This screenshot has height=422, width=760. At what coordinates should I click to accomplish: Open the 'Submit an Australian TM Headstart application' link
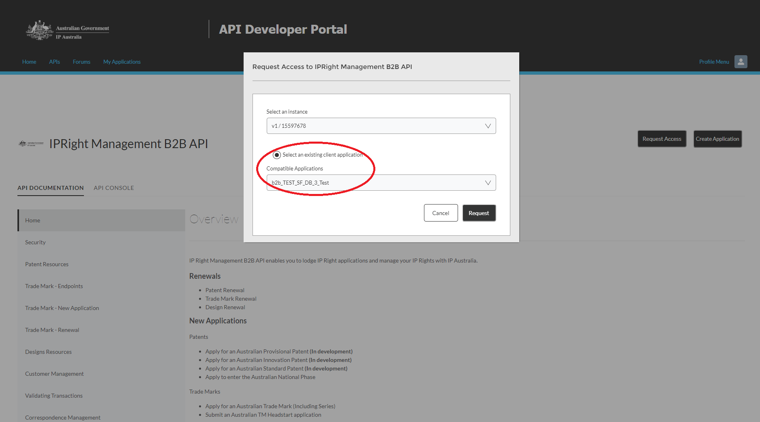coord(263,414)
